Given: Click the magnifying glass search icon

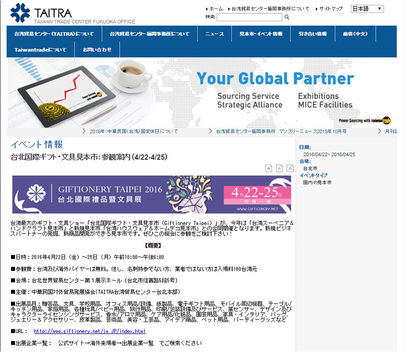Looking at the screenshot, I should point(287,17).
